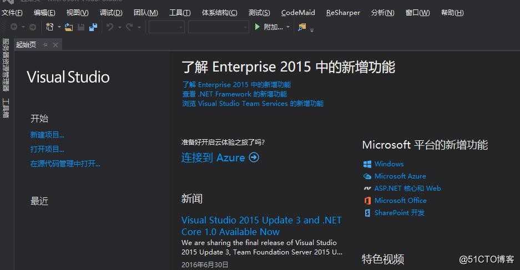Open the Visual Studio 2015 Update 3 news headline
This screenshot has width=520, height=270.
(x=261, y=226)
